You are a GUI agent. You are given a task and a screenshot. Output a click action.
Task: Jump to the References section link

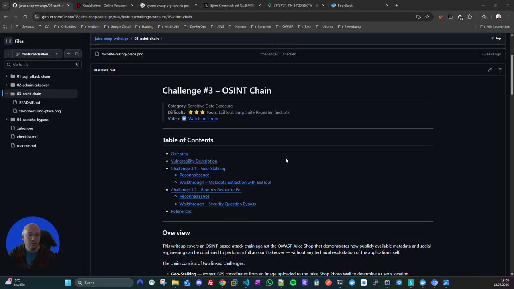tap(181, 212)
